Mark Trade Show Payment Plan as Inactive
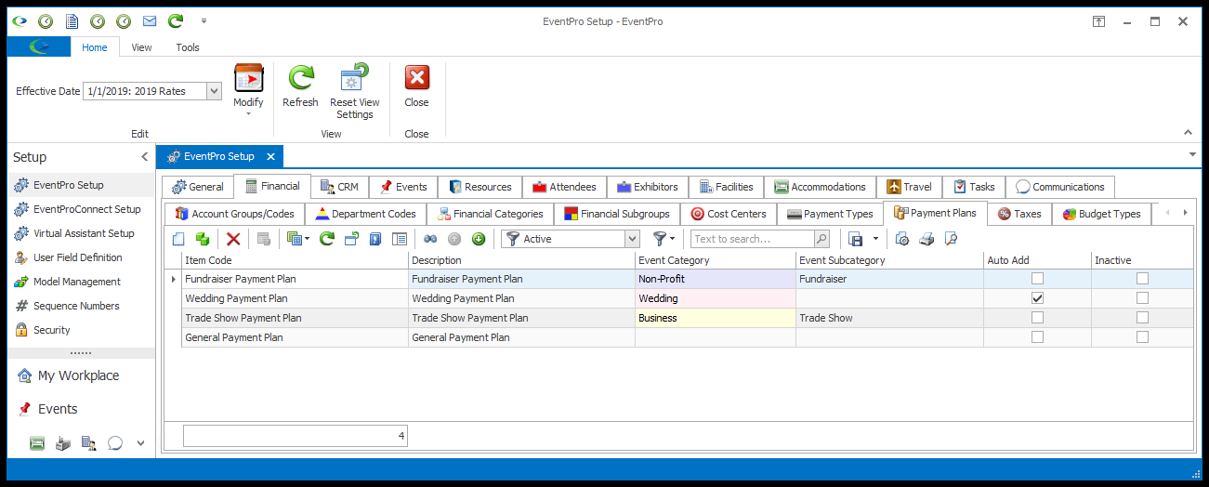This screenshot has height=487, width=1209. 1142,317
